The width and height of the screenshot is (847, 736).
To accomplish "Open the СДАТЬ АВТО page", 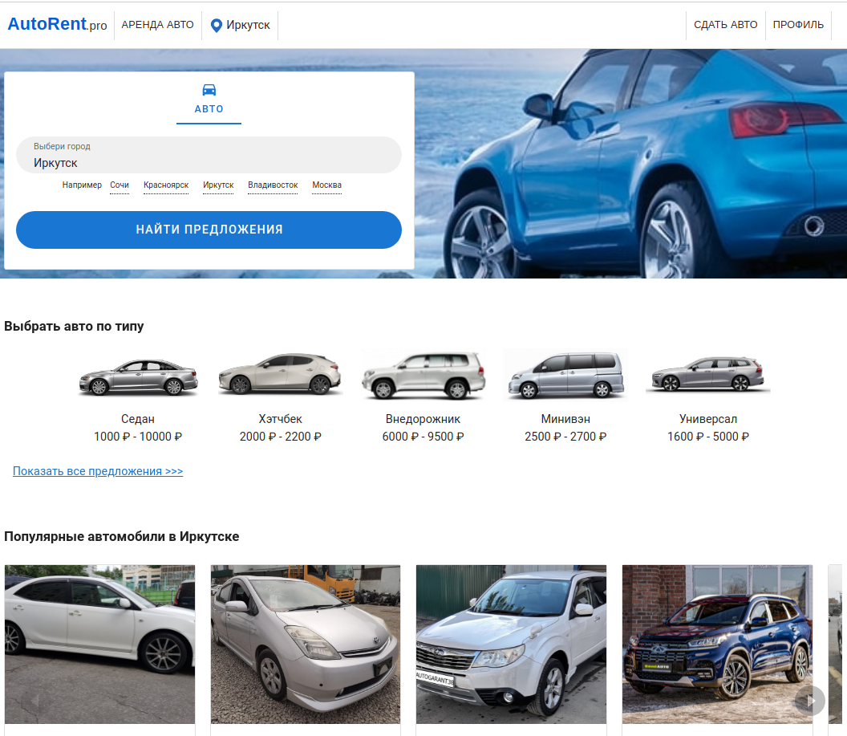I will click(725, 25).
